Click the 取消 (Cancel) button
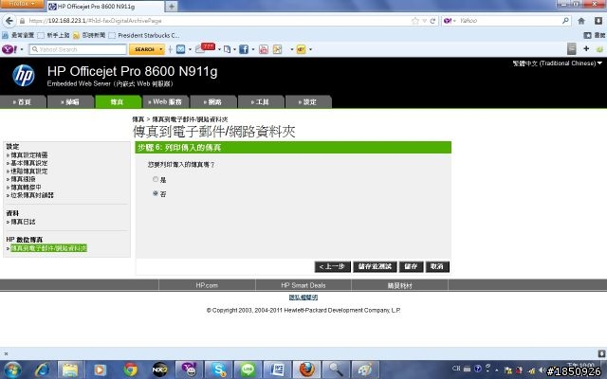607x379 pixels. 437,266
